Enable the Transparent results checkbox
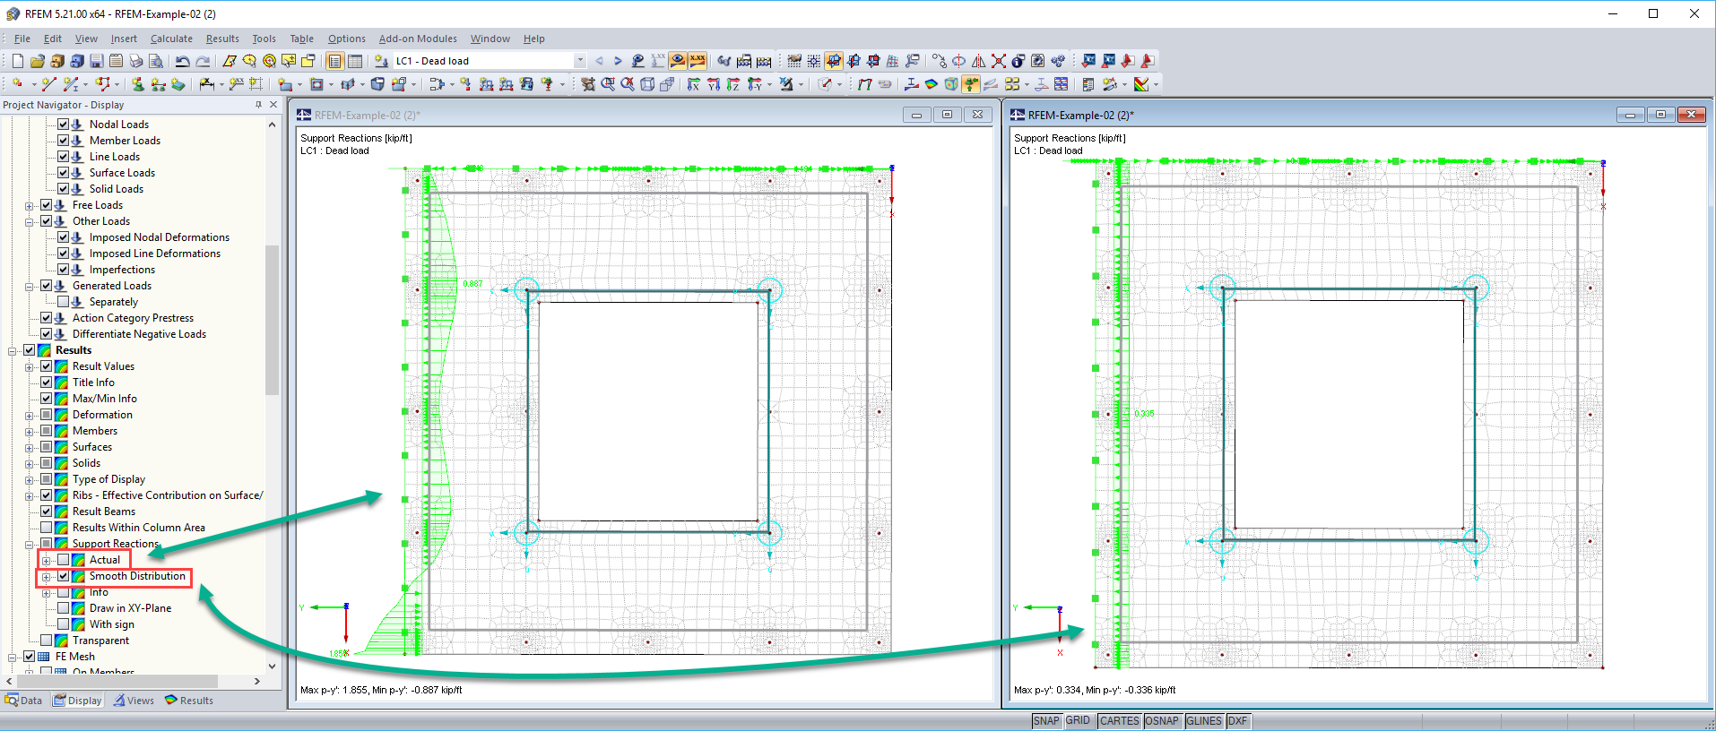 [x=46, y=641]
